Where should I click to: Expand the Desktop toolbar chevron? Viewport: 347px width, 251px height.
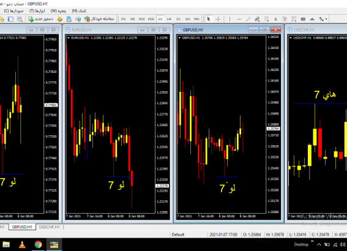312,241
